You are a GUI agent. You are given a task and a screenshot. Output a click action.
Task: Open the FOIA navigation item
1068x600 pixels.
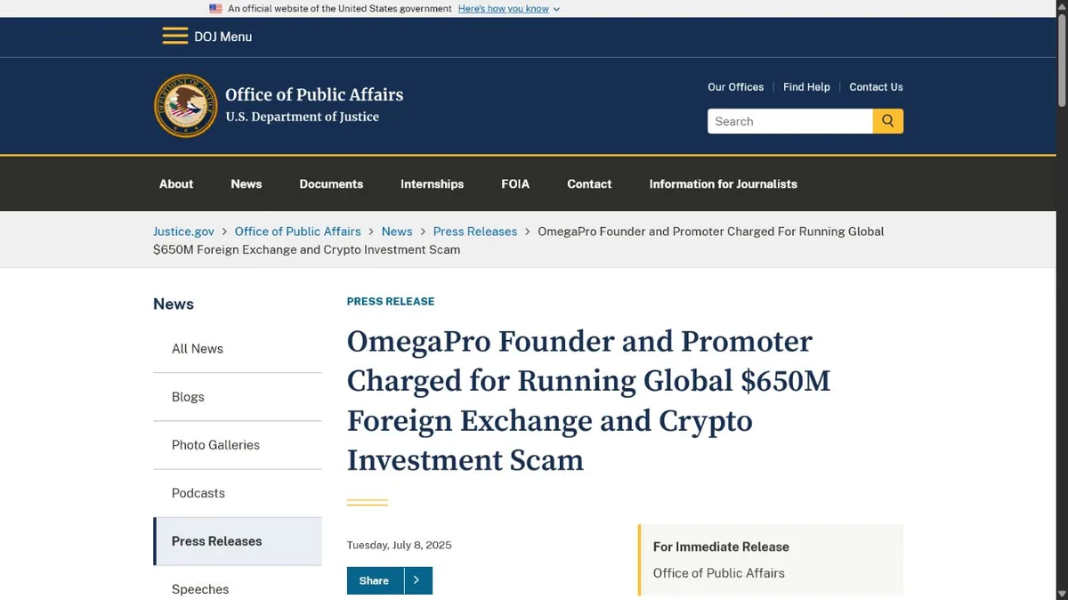pos(515,184)
